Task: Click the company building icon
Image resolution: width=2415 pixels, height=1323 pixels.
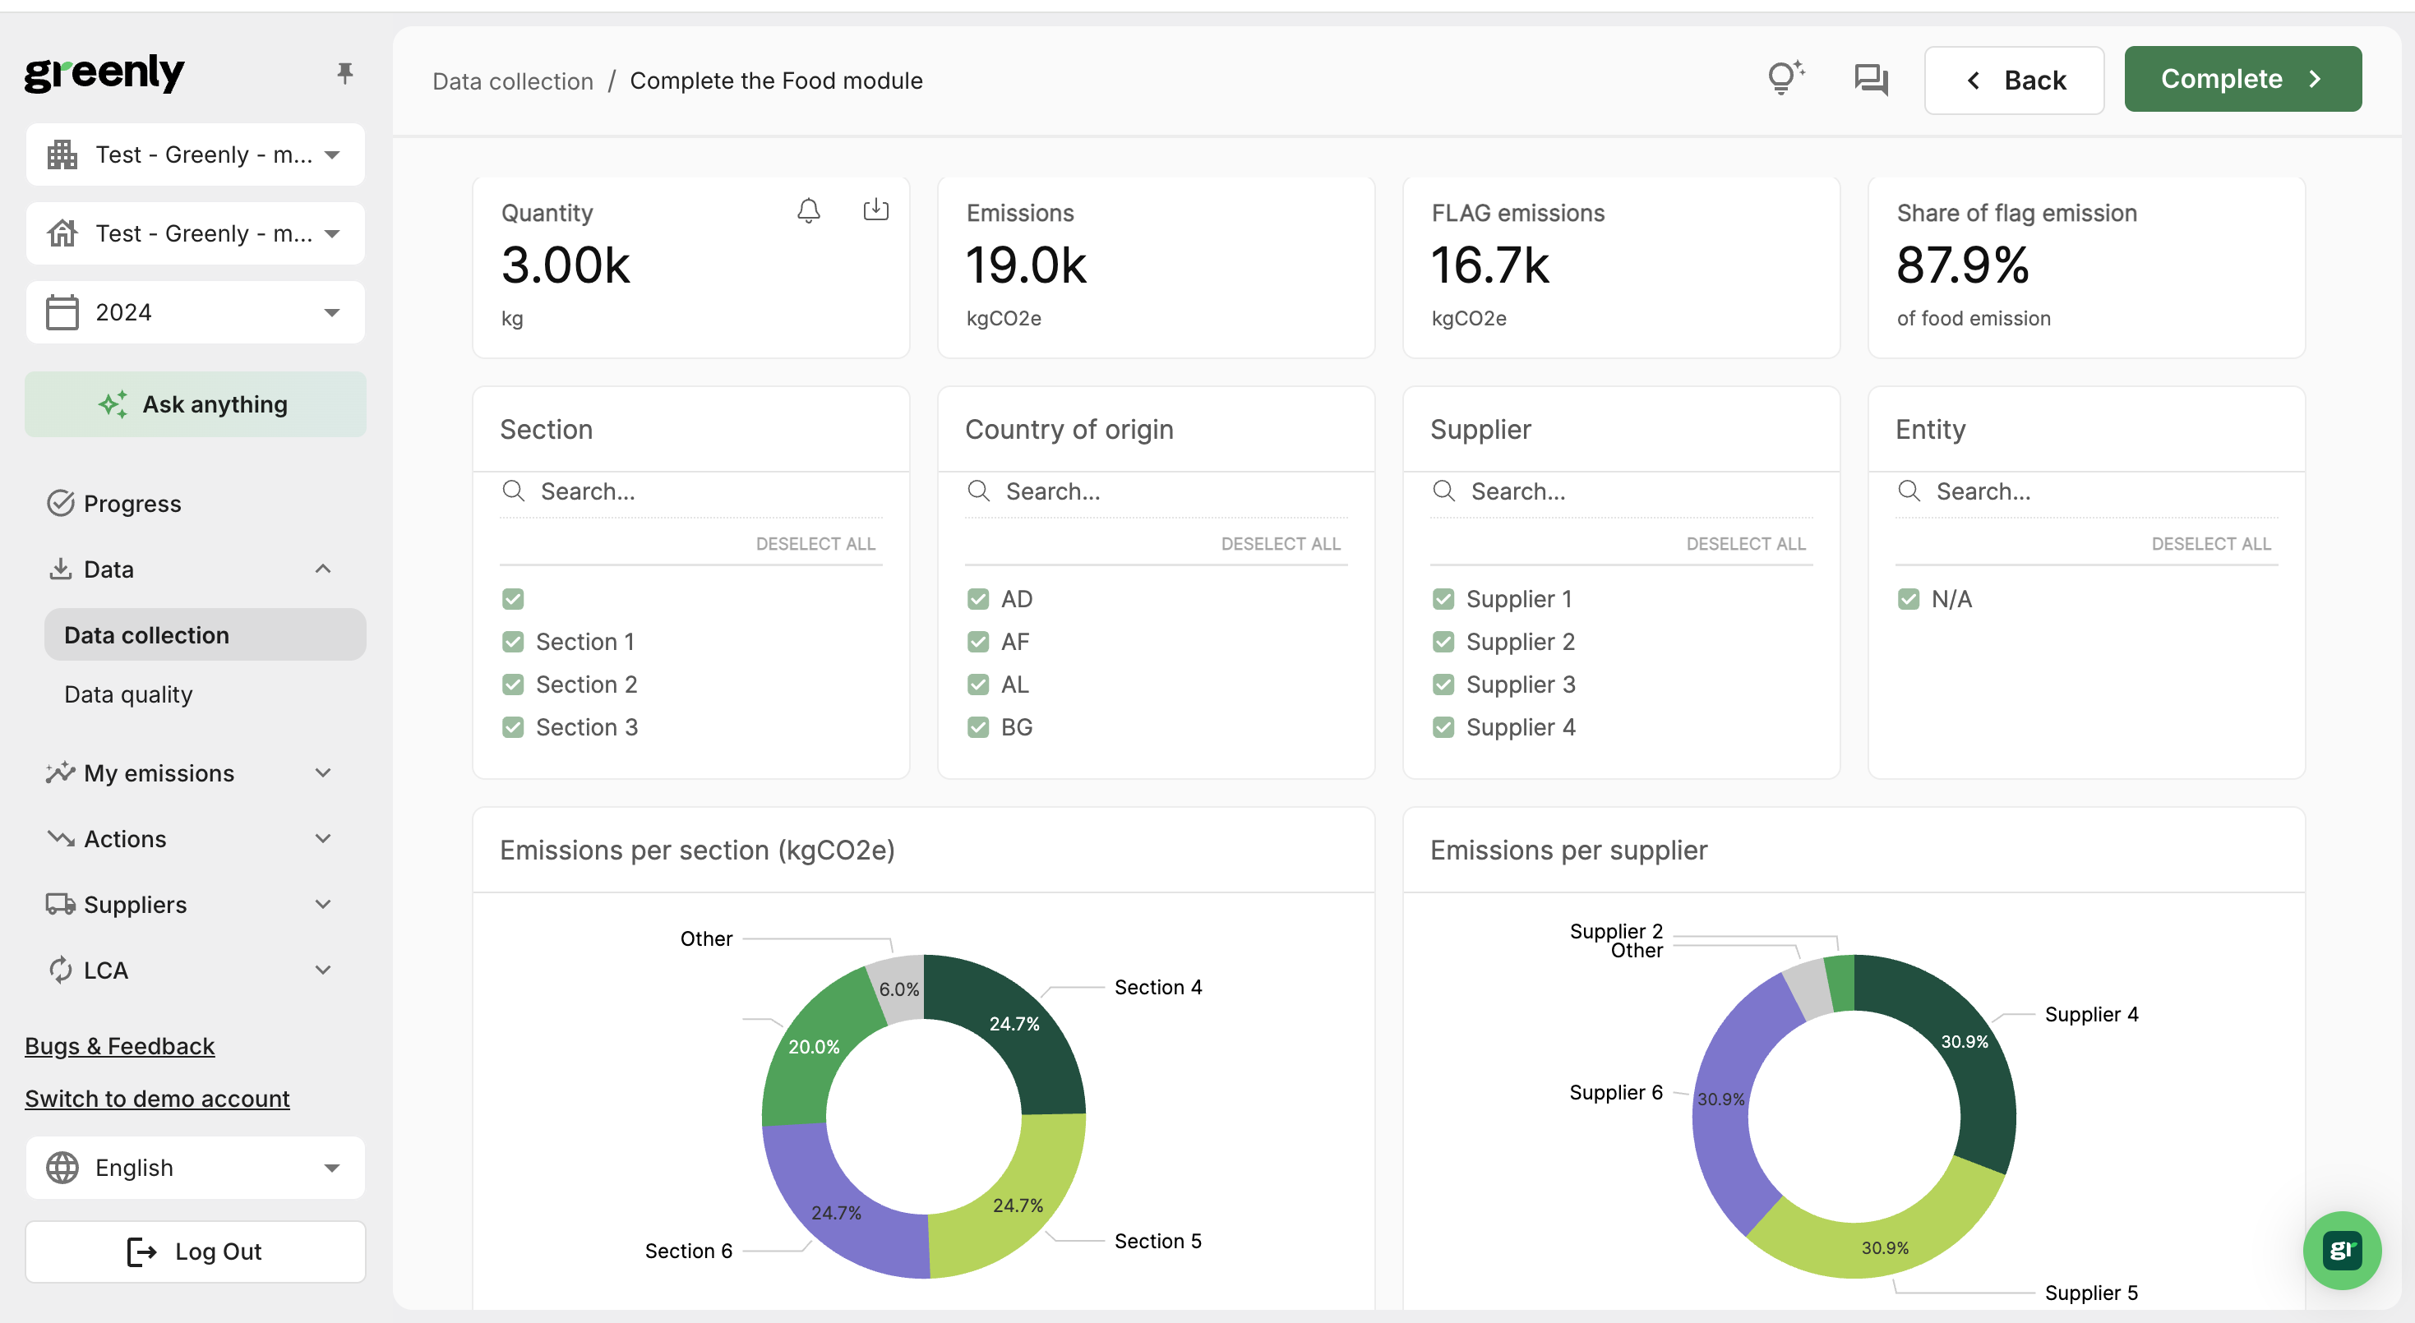Action: pos(62,154)
